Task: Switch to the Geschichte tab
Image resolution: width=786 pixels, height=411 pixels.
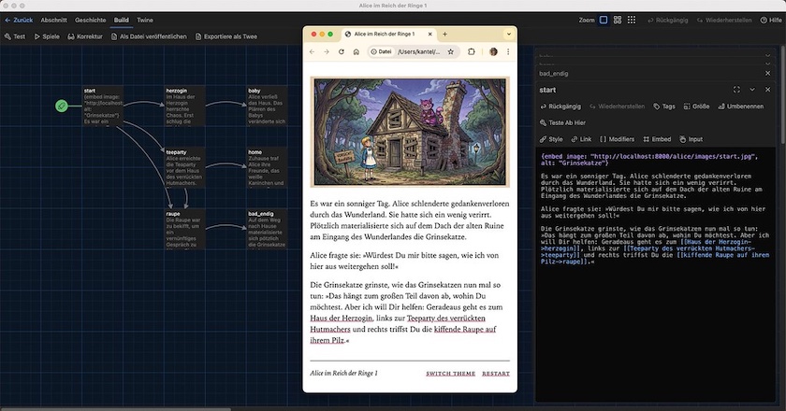Action: (90, 20)
